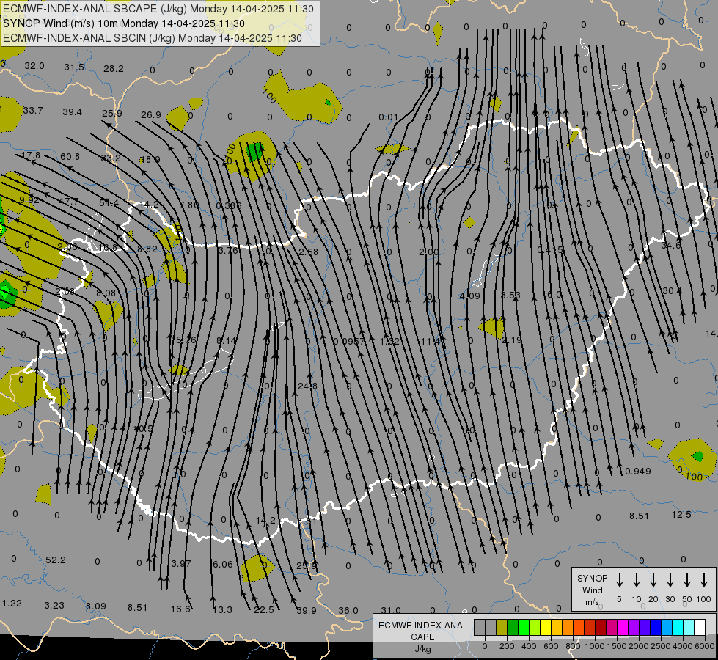The height and width of the screenshot is (660, 718).
Task: Pick the dark green CAPE scale swatch
Action: click(x=513, y=628)
